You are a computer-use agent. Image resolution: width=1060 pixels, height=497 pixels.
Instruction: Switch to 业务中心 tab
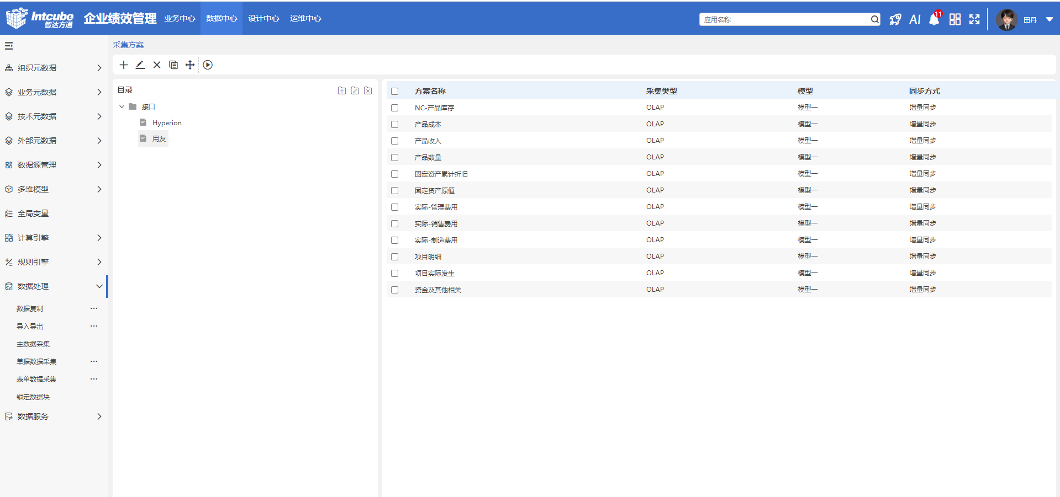click(x=180, y=19)
